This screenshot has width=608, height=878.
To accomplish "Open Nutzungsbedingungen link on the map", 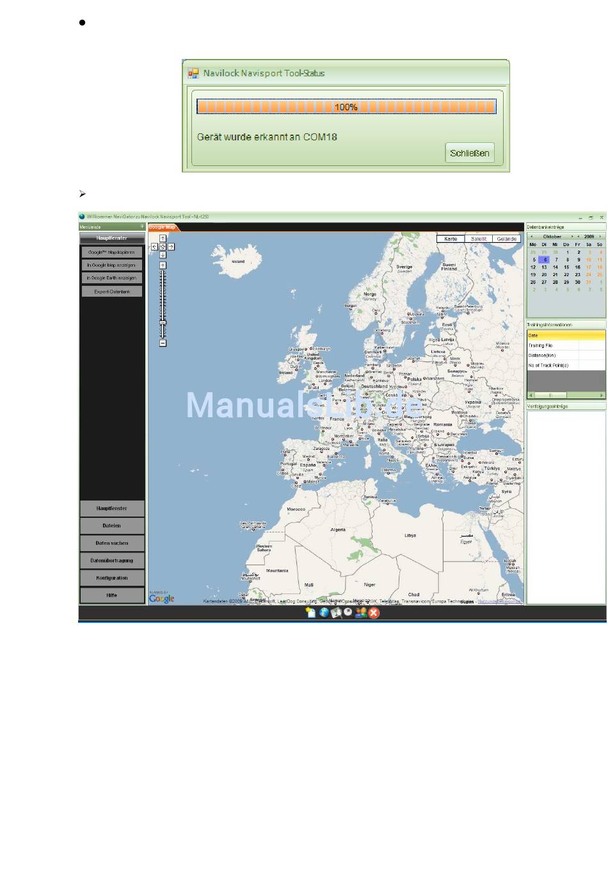I will click(x=500, y=601).
